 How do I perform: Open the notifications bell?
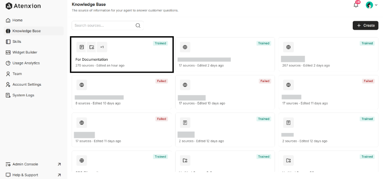point(356,5)
